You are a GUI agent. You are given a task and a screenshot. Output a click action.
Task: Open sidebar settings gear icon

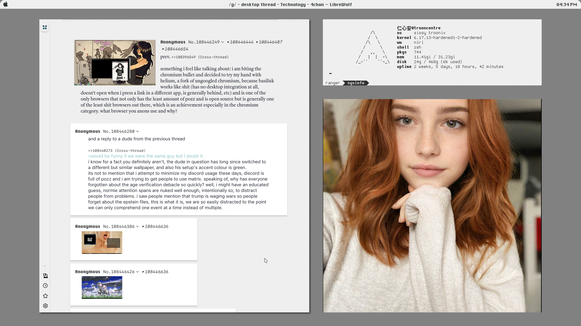(45, 306)
